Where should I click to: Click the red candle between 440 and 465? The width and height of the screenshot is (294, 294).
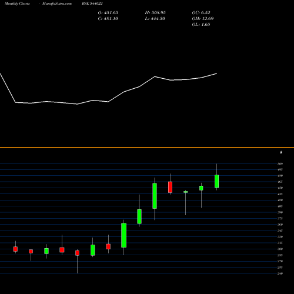tap(170, 187)
